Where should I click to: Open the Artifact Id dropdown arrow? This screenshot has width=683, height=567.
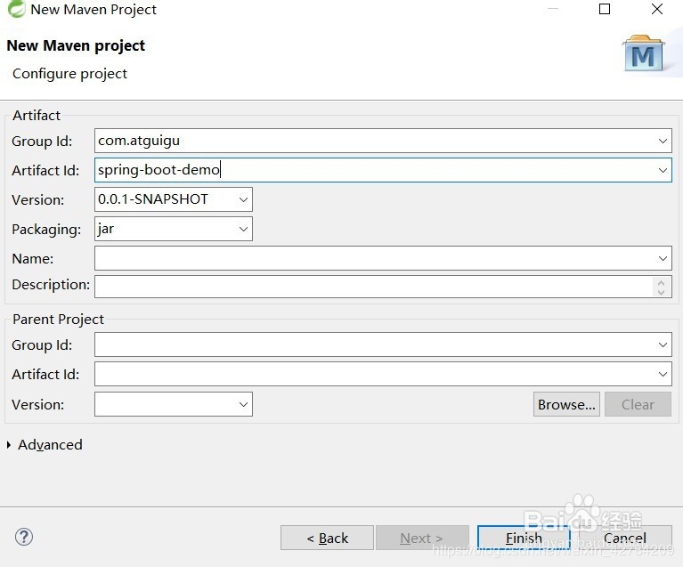pyautogui.click(x=663, y=170)
